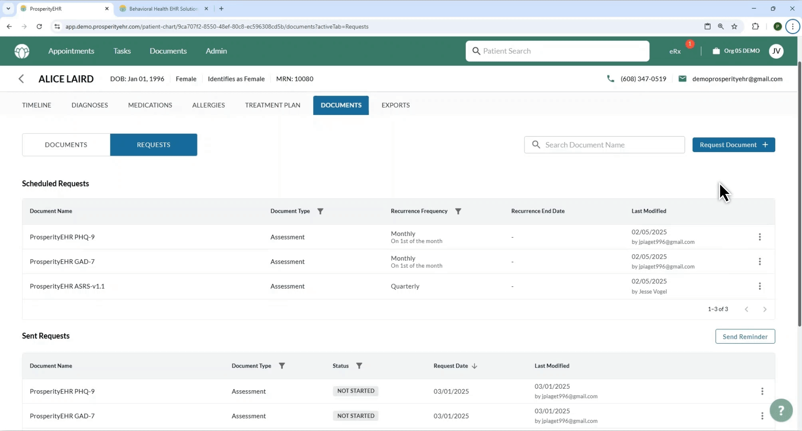Image resolution: width=802 pixels, height=431 pixels.
Task: Open the Appointments menu item
Action: pyautogui.click(x=71, y=51)
